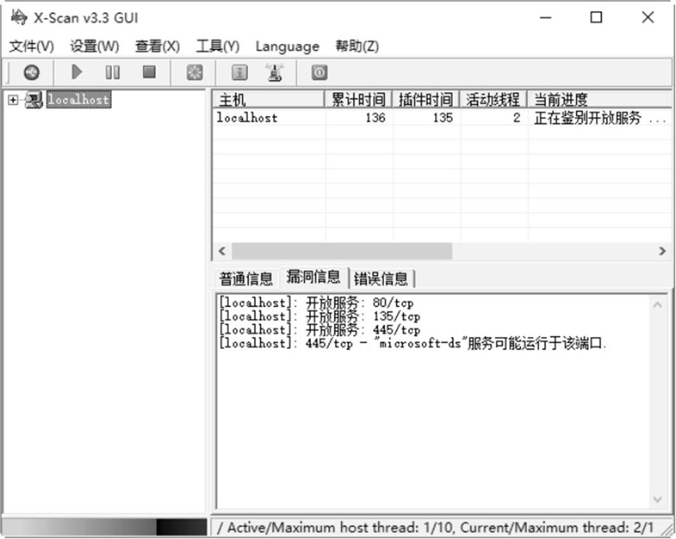Stop the scan with the square button
Screen dimensions: 676x539
click(x=149, y=72)
